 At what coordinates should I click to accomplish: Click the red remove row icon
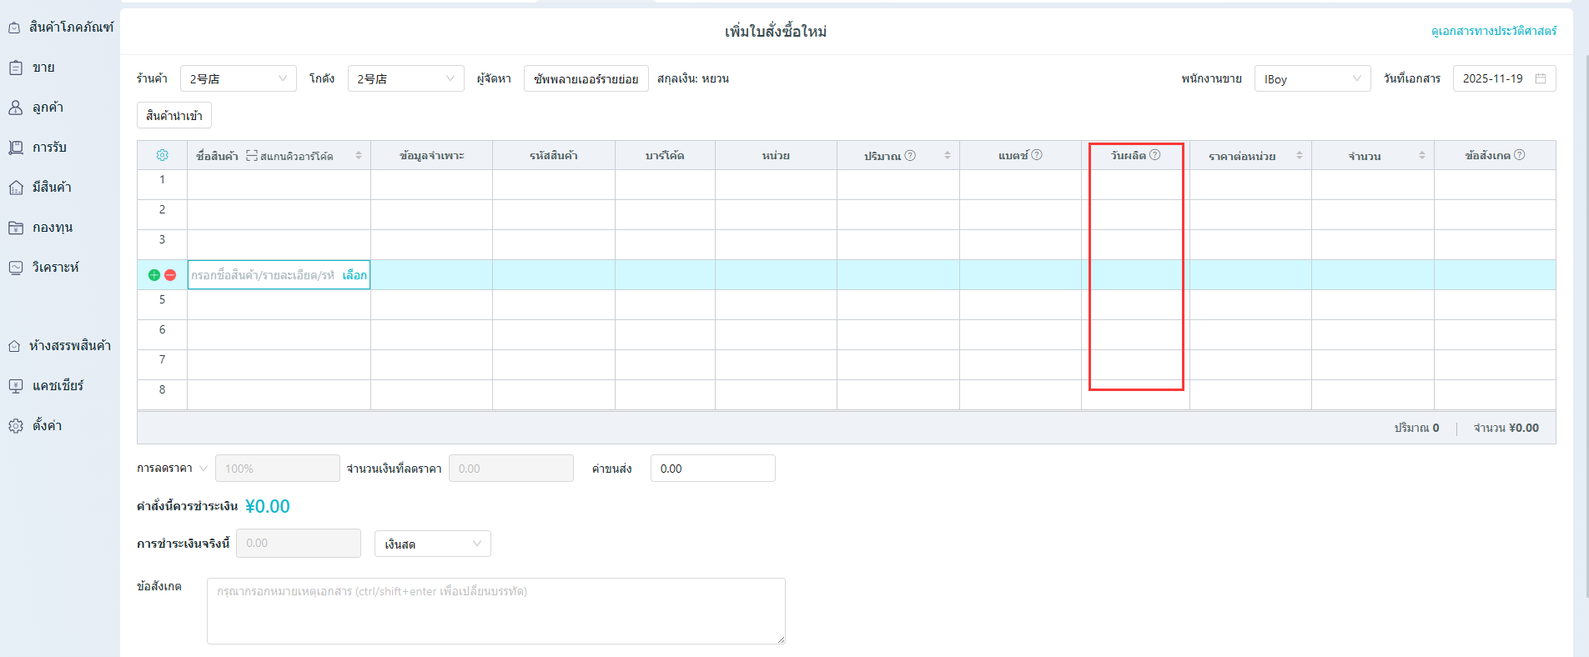coord(170,275)
